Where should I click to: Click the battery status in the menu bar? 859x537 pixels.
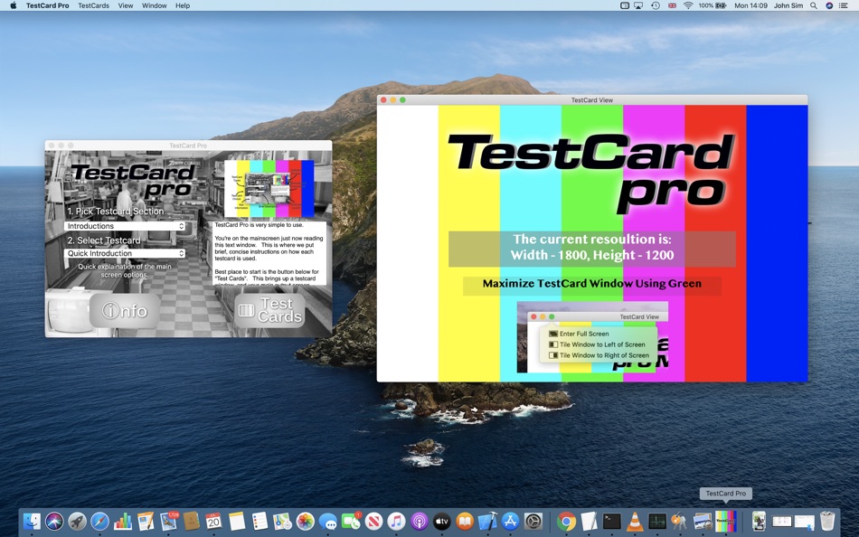coord(713,5)
